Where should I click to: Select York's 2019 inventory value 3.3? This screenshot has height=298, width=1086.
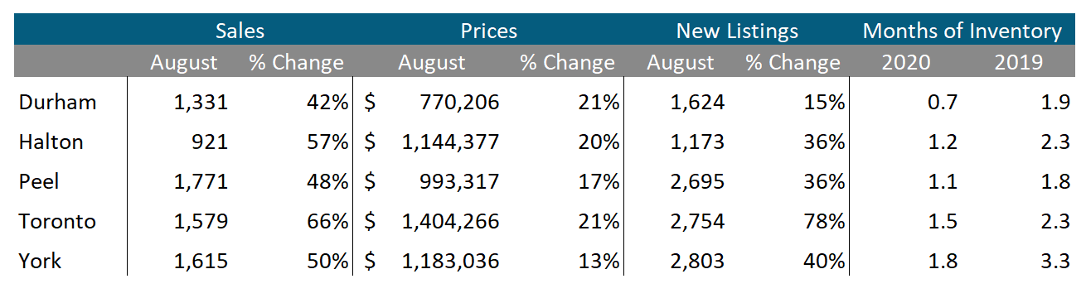tap(1055, 261)
